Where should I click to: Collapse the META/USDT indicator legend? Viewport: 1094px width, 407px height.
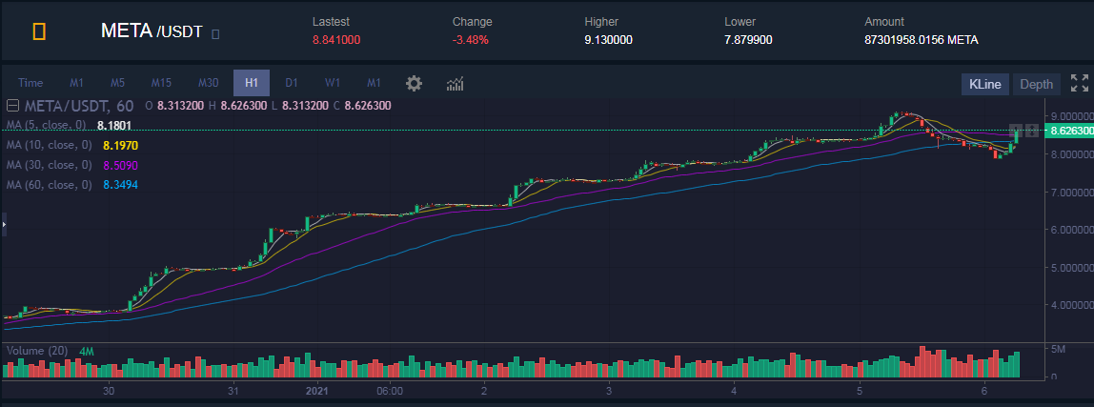click(x=11, y=106)
